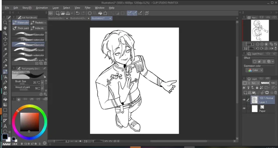Screen dimensions: 278x148
Task: Open the Filter menu
Action: [x=87, y=8]
